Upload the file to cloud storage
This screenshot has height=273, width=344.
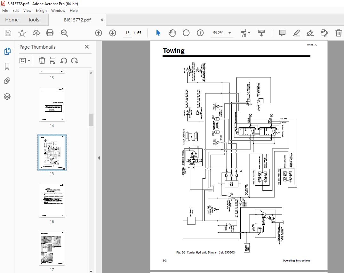[36, 33]
